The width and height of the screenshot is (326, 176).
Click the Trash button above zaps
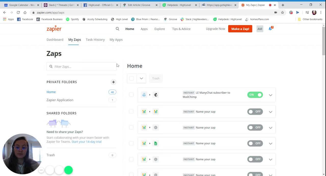(156, 78)
